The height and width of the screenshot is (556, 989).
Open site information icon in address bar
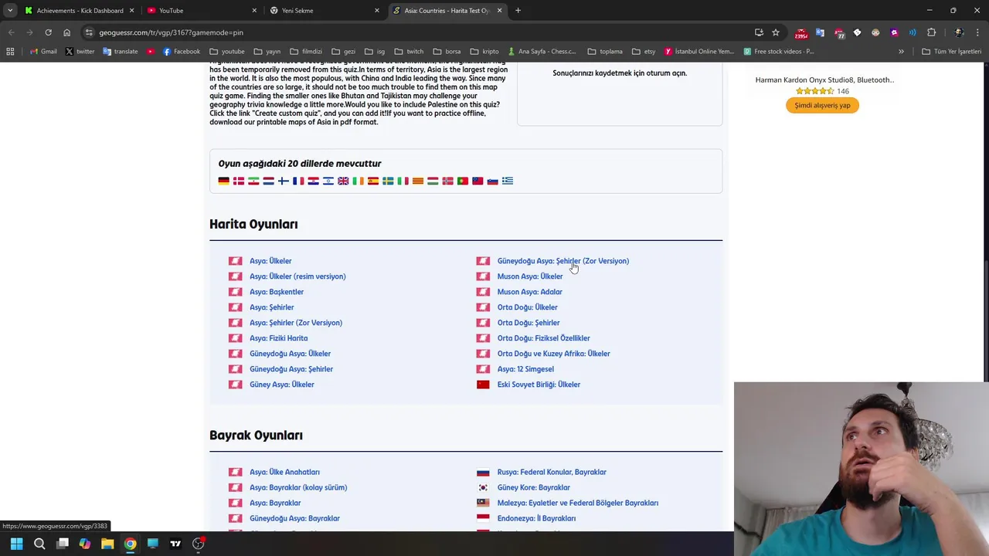click(x=89, y=32)
